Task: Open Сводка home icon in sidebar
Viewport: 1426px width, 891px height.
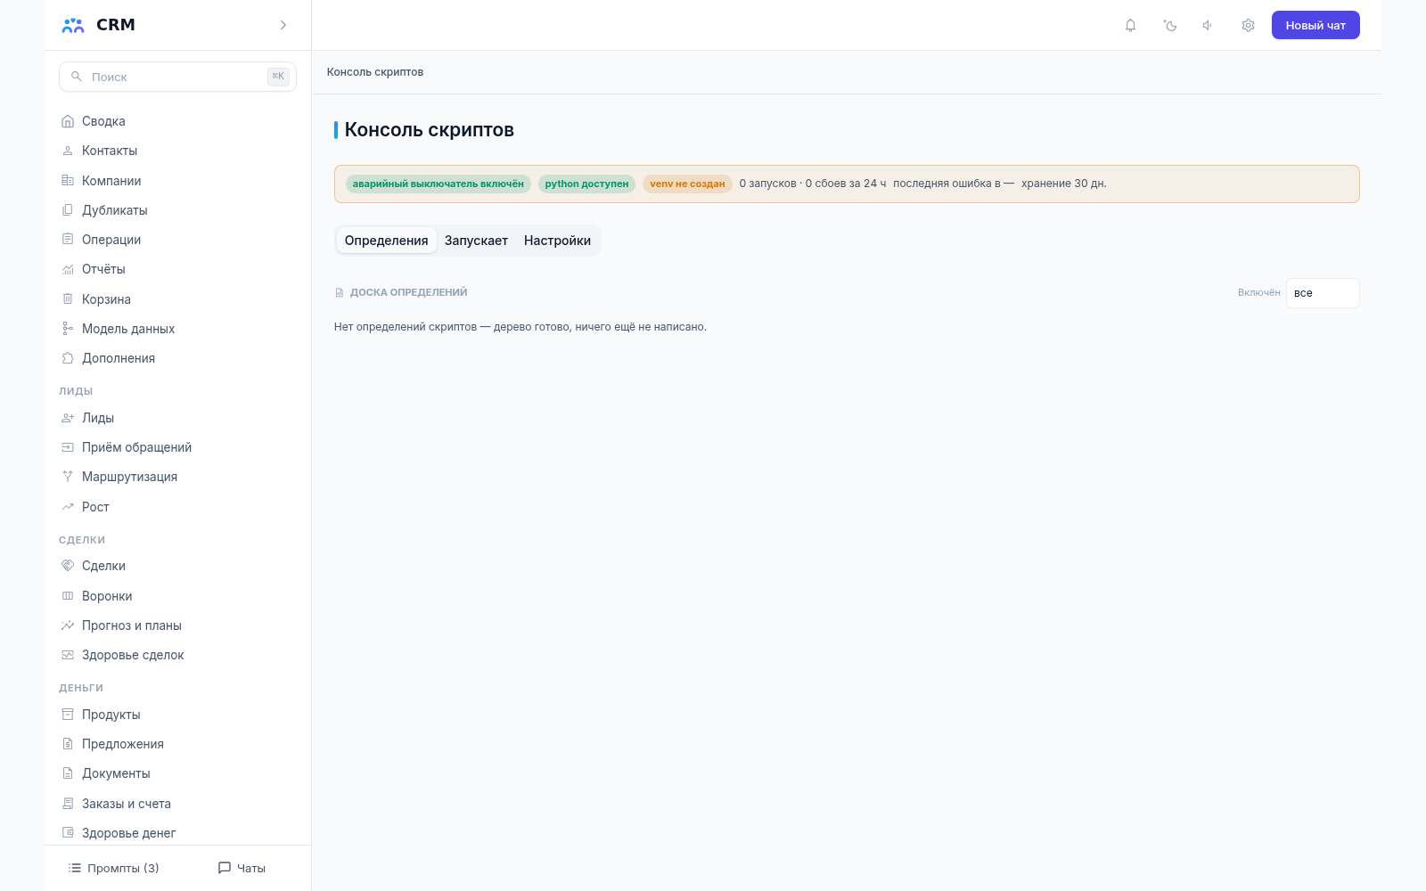Action: pos(68,121)
